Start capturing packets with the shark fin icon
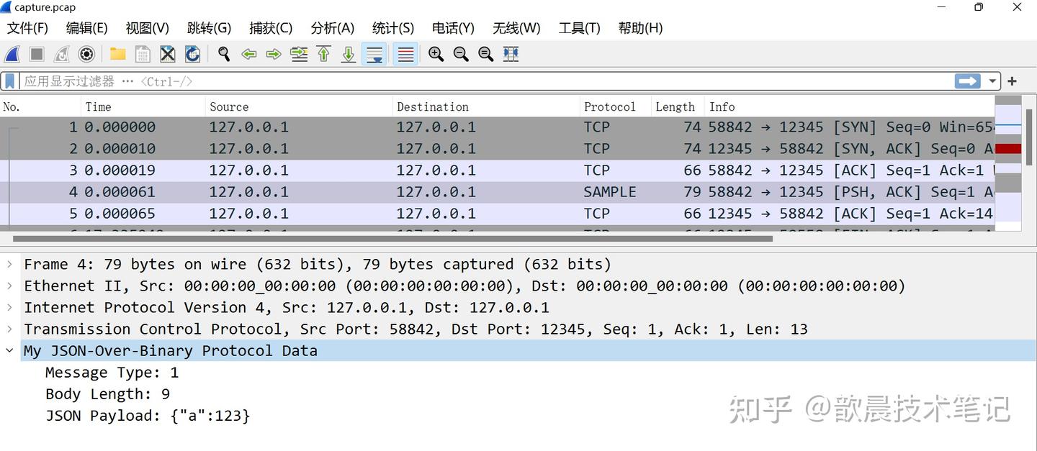1037x451 pixels. pyautogui.click(x=12, y=54)
